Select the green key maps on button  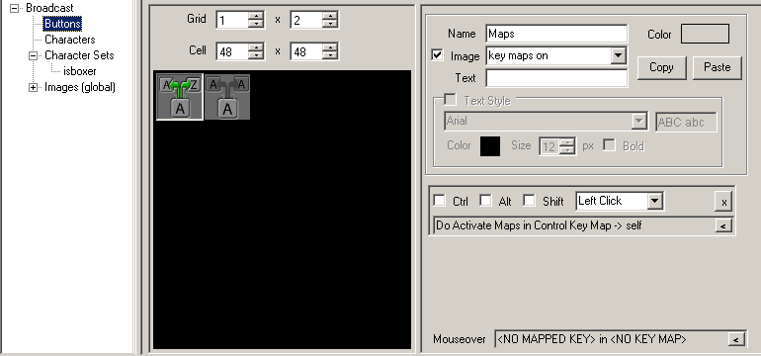tap(180, 96)
